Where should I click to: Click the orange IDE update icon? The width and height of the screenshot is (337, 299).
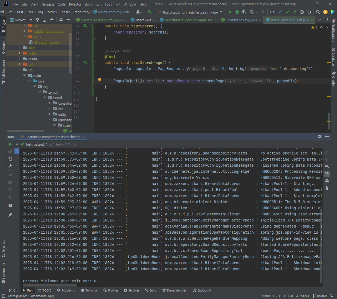tap(325, 12)
